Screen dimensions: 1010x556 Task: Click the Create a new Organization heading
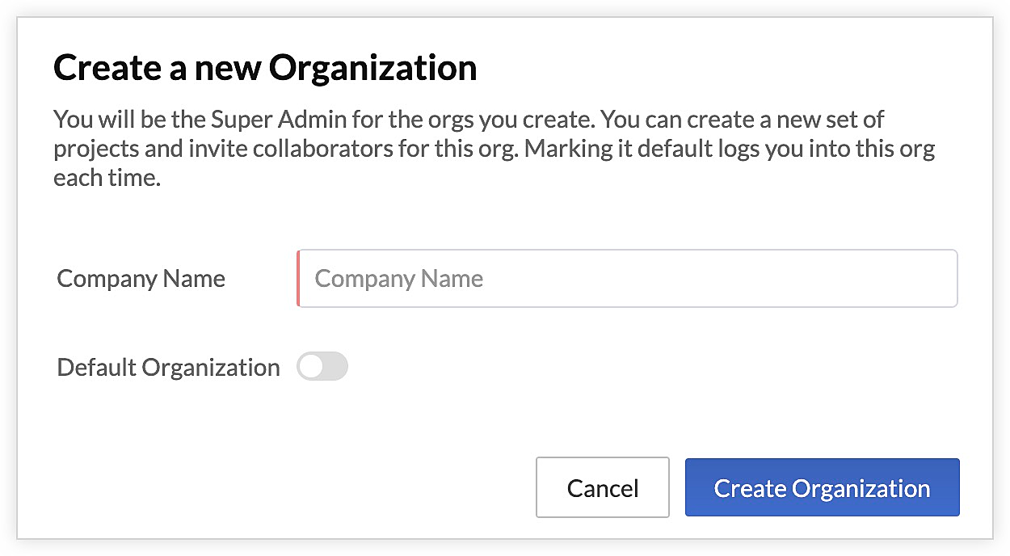[265, 68]
